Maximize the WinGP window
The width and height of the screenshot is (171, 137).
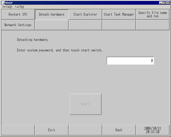(x=164, y=3)
